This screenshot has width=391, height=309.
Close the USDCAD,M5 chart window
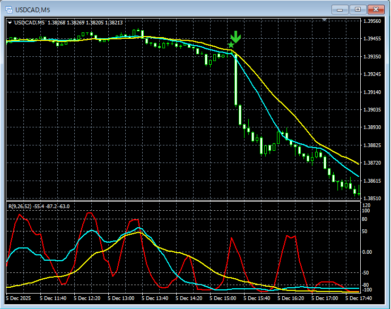click(x=376, y=9)
